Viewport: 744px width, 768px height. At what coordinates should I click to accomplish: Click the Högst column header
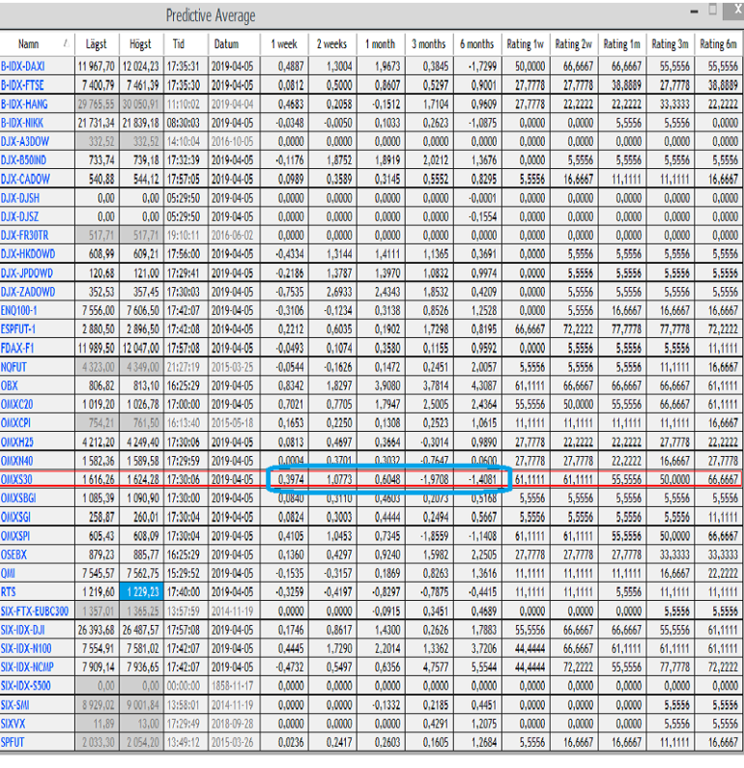pyautogui.click(x=140, y=44)
